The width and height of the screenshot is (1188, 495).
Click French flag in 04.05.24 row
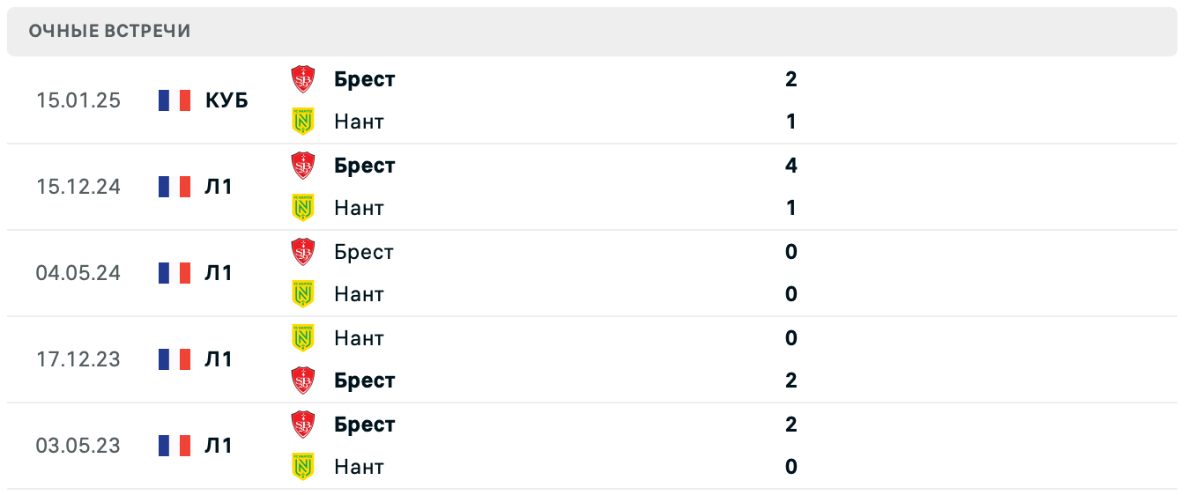[174, 273]
